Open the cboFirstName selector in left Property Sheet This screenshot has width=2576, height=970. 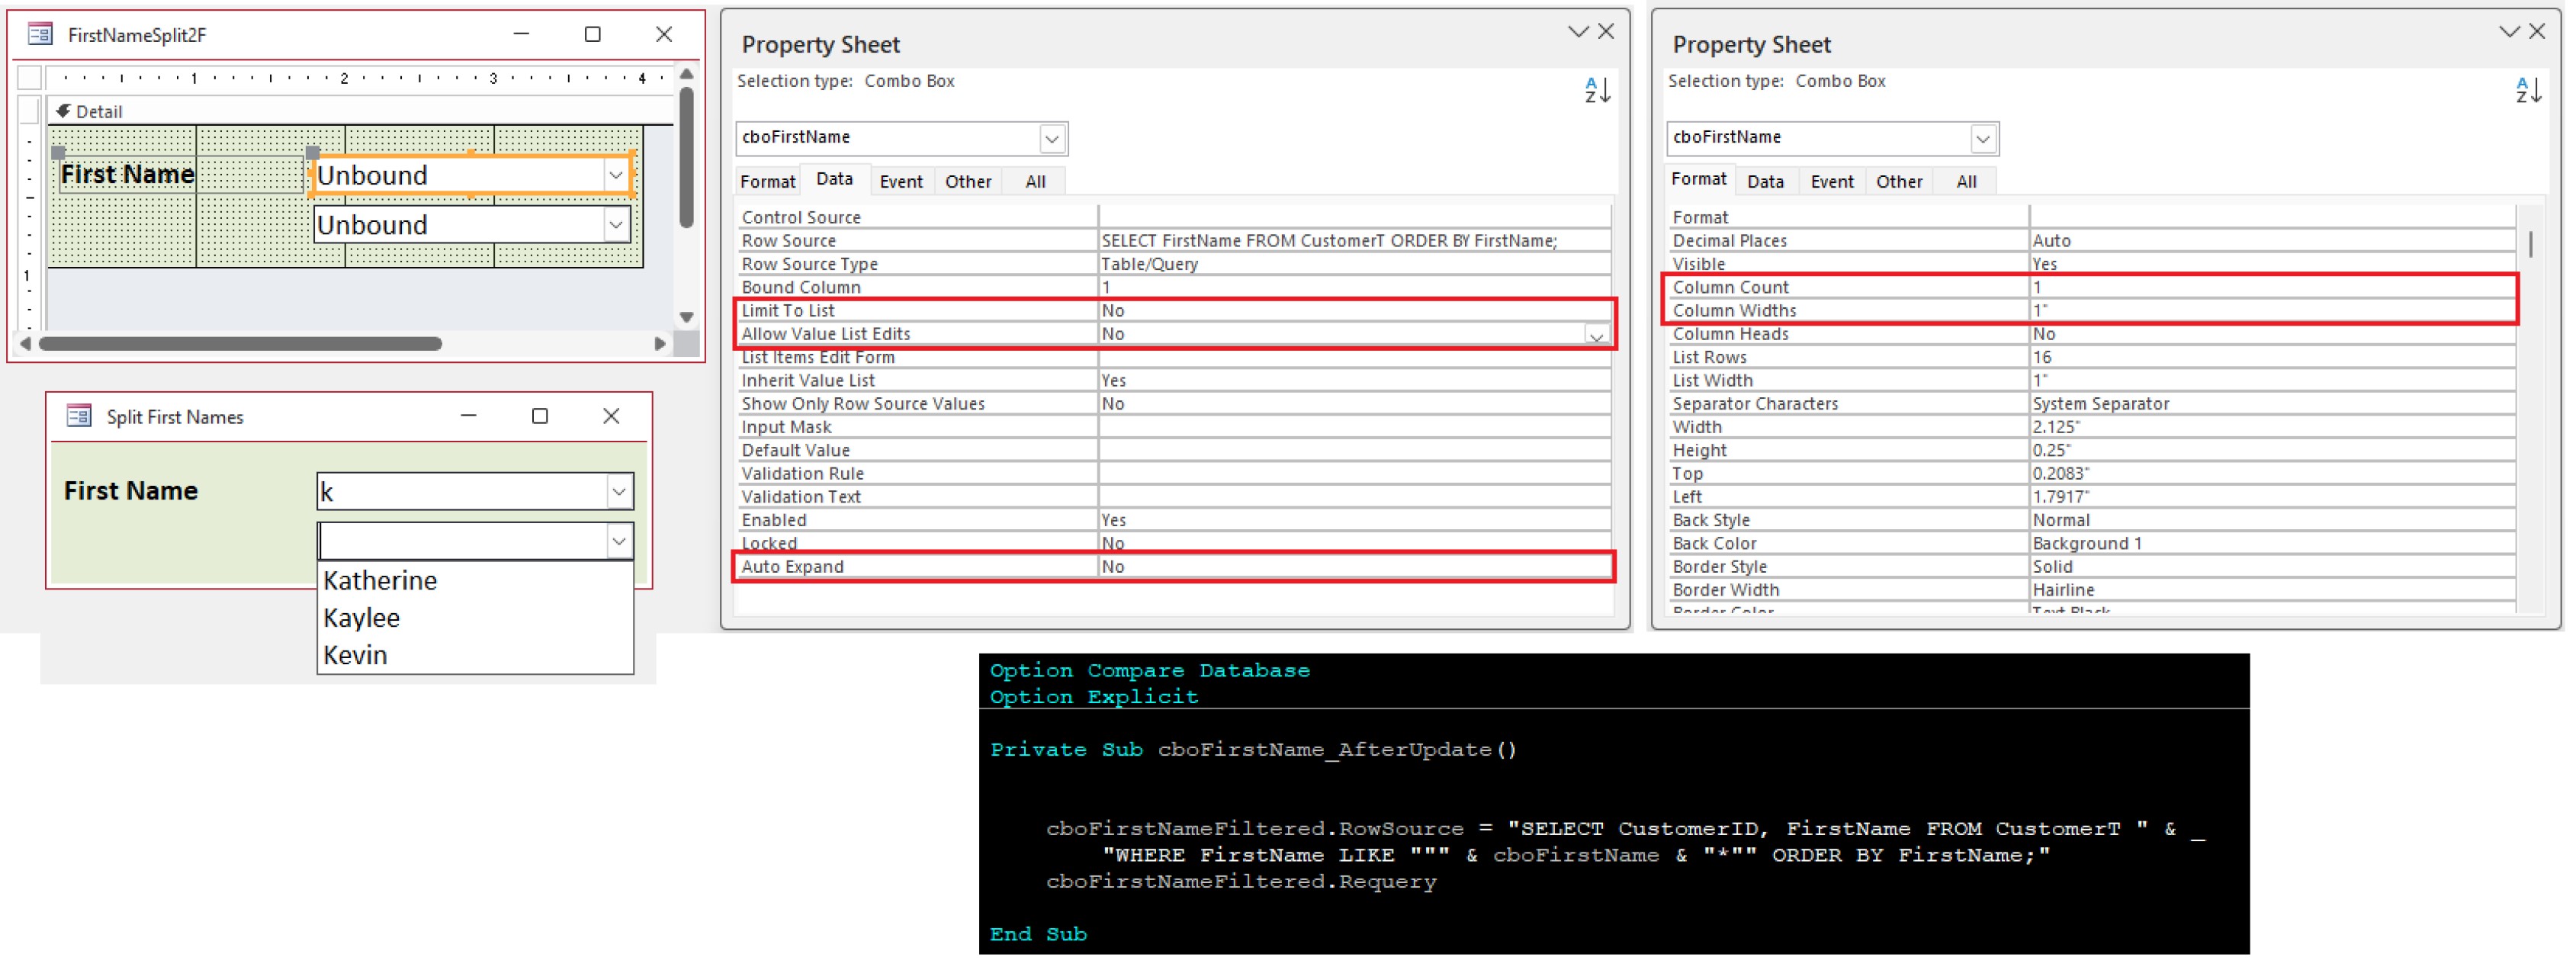point(1051,139)
